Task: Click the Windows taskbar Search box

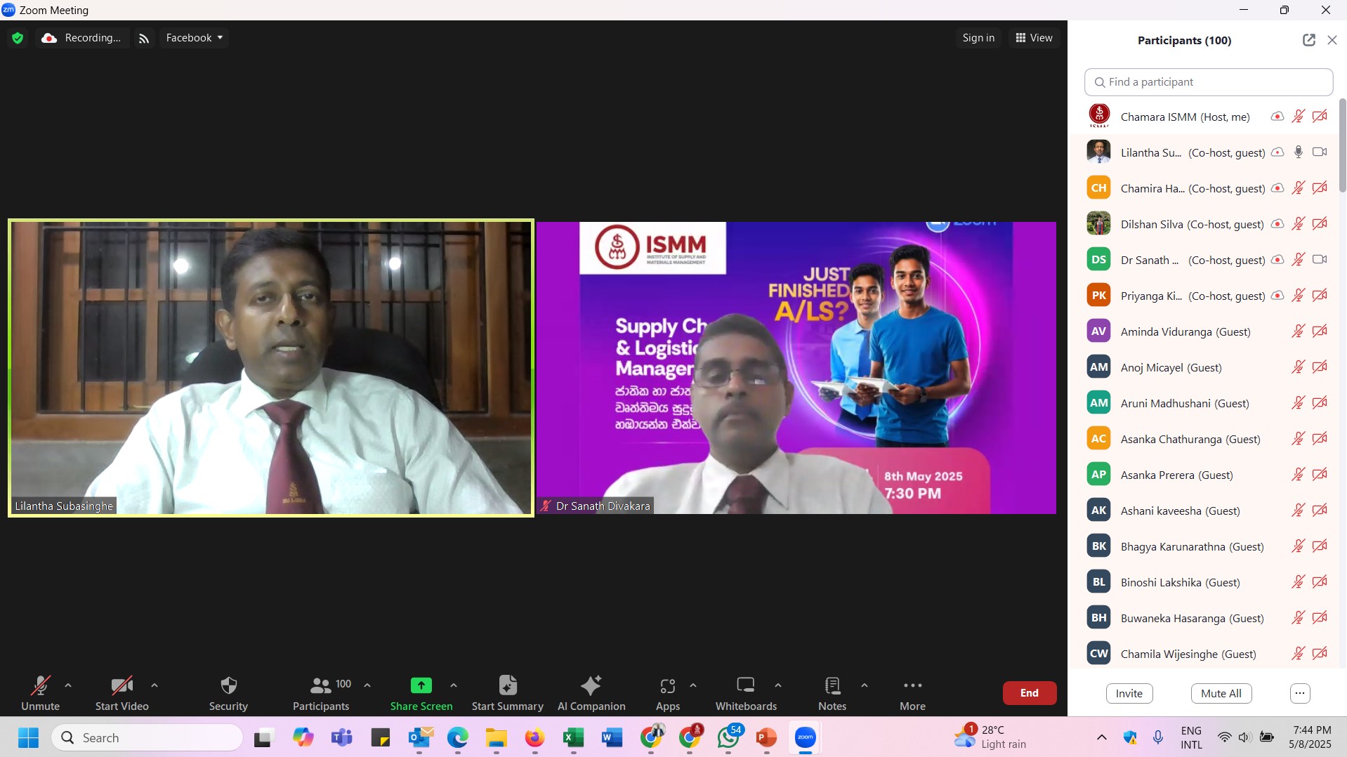Action: [x=147, y=738]
